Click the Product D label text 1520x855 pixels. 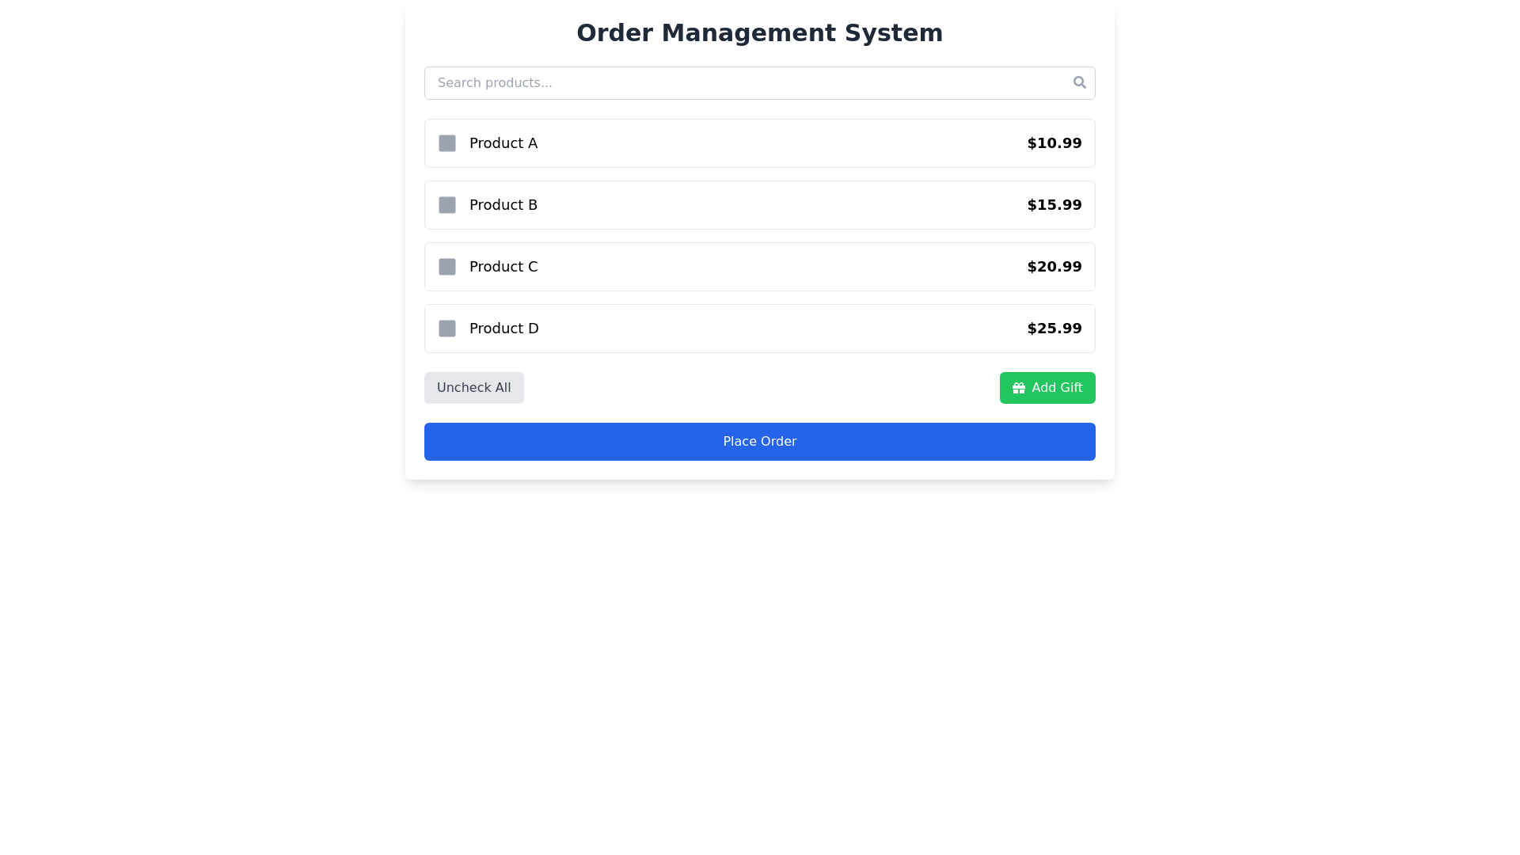[x=504, y=329]
